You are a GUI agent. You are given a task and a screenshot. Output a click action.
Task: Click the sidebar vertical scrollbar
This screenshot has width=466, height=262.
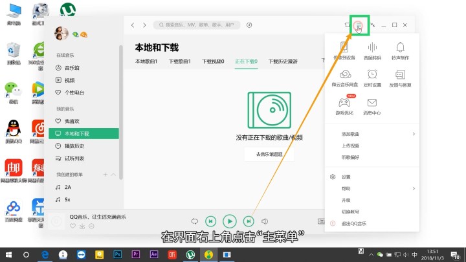[120, 113]
